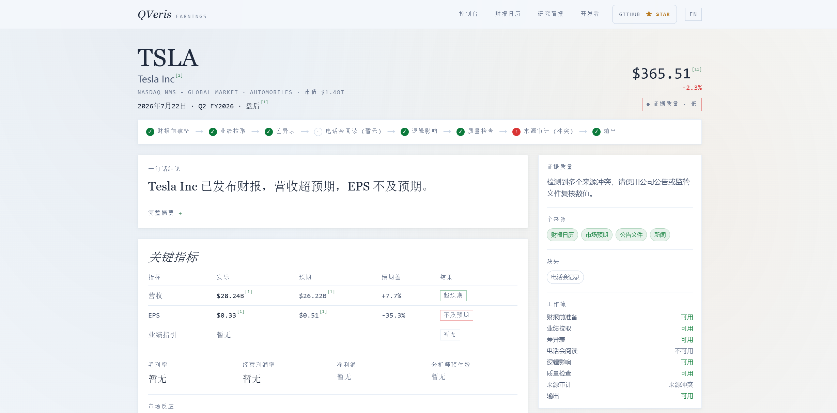Click the 暂无 badge in 业绩指引 row
This screenshot has width=837, height=413.
pos(450,335)
